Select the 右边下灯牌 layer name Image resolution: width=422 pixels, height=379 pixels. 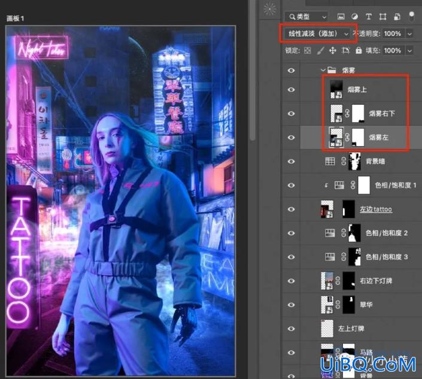[376, 281]
